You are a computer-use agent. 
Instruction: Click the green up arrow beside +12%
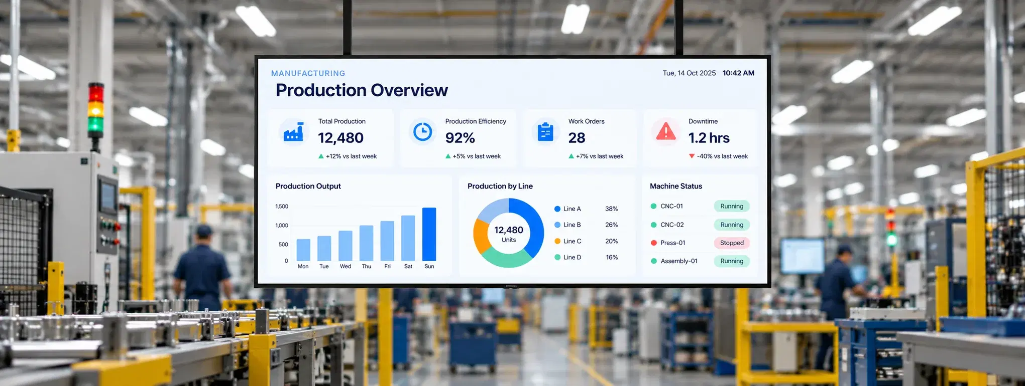tap(321, 156)
